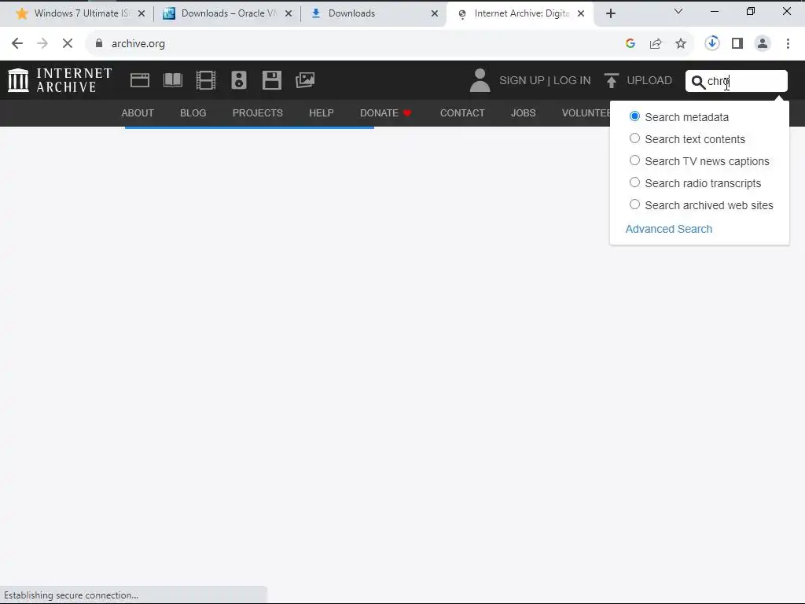Click the upload arrow icon
The height and width of the screenshot is (604, 805).
(x=611, y=81)
